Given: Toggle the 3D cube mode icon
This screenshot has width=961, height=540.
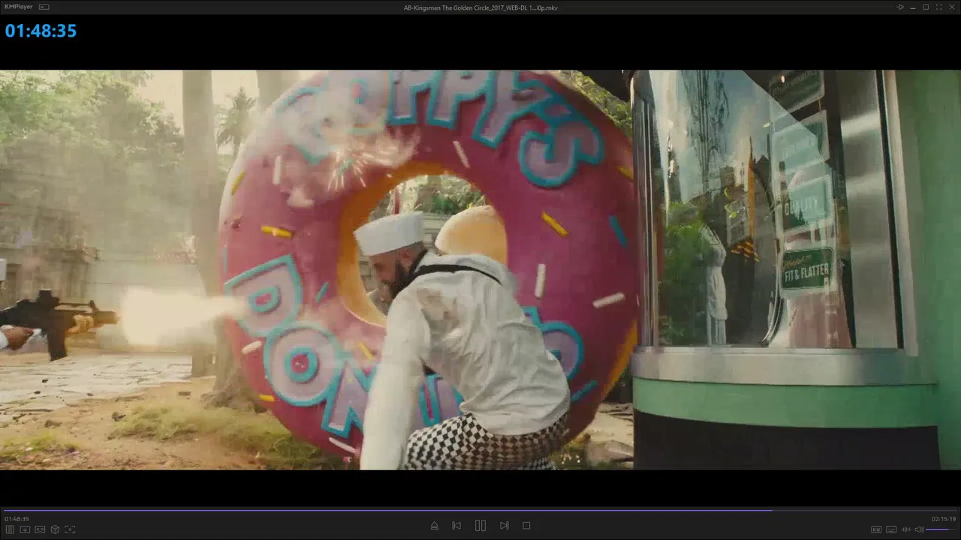Looking at the screenshot, I should click(55, 529).
